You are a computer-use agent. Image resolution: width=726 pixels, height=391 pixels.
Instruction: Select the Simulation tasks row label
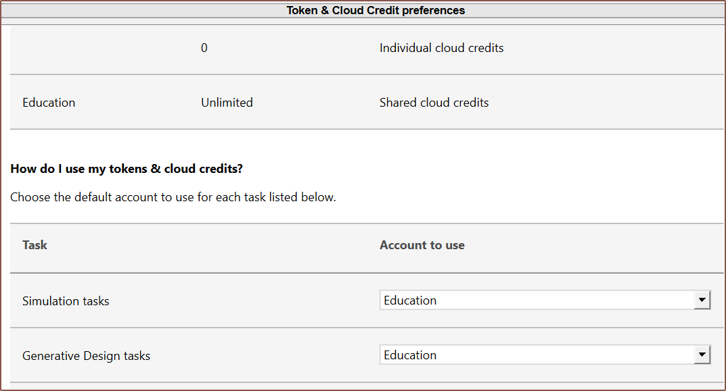pos(66,301)
